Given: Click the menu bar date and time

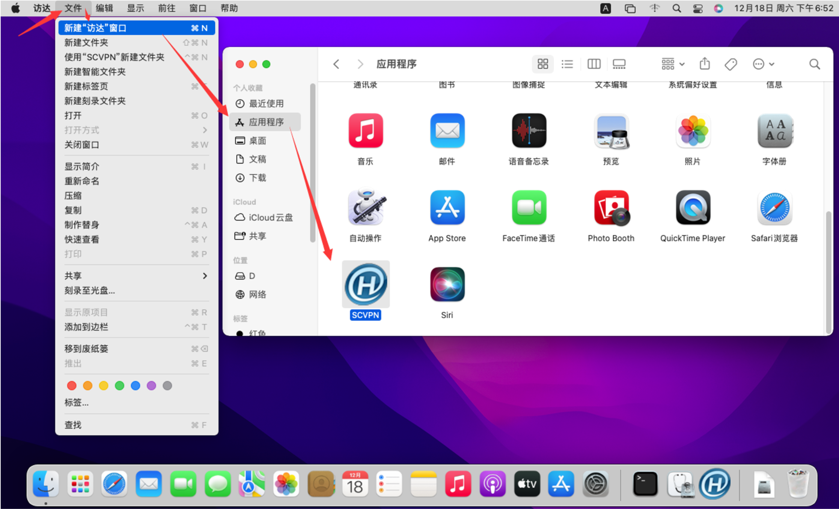Looking at the screenshot, I should coord(784,8).
